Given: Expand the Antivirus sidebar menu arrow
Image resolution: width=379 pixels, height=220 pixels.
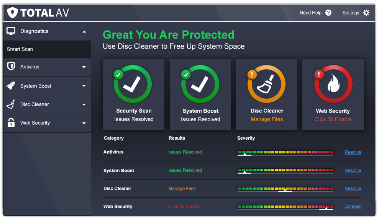Looking at the screenshot, I should 84,67.
